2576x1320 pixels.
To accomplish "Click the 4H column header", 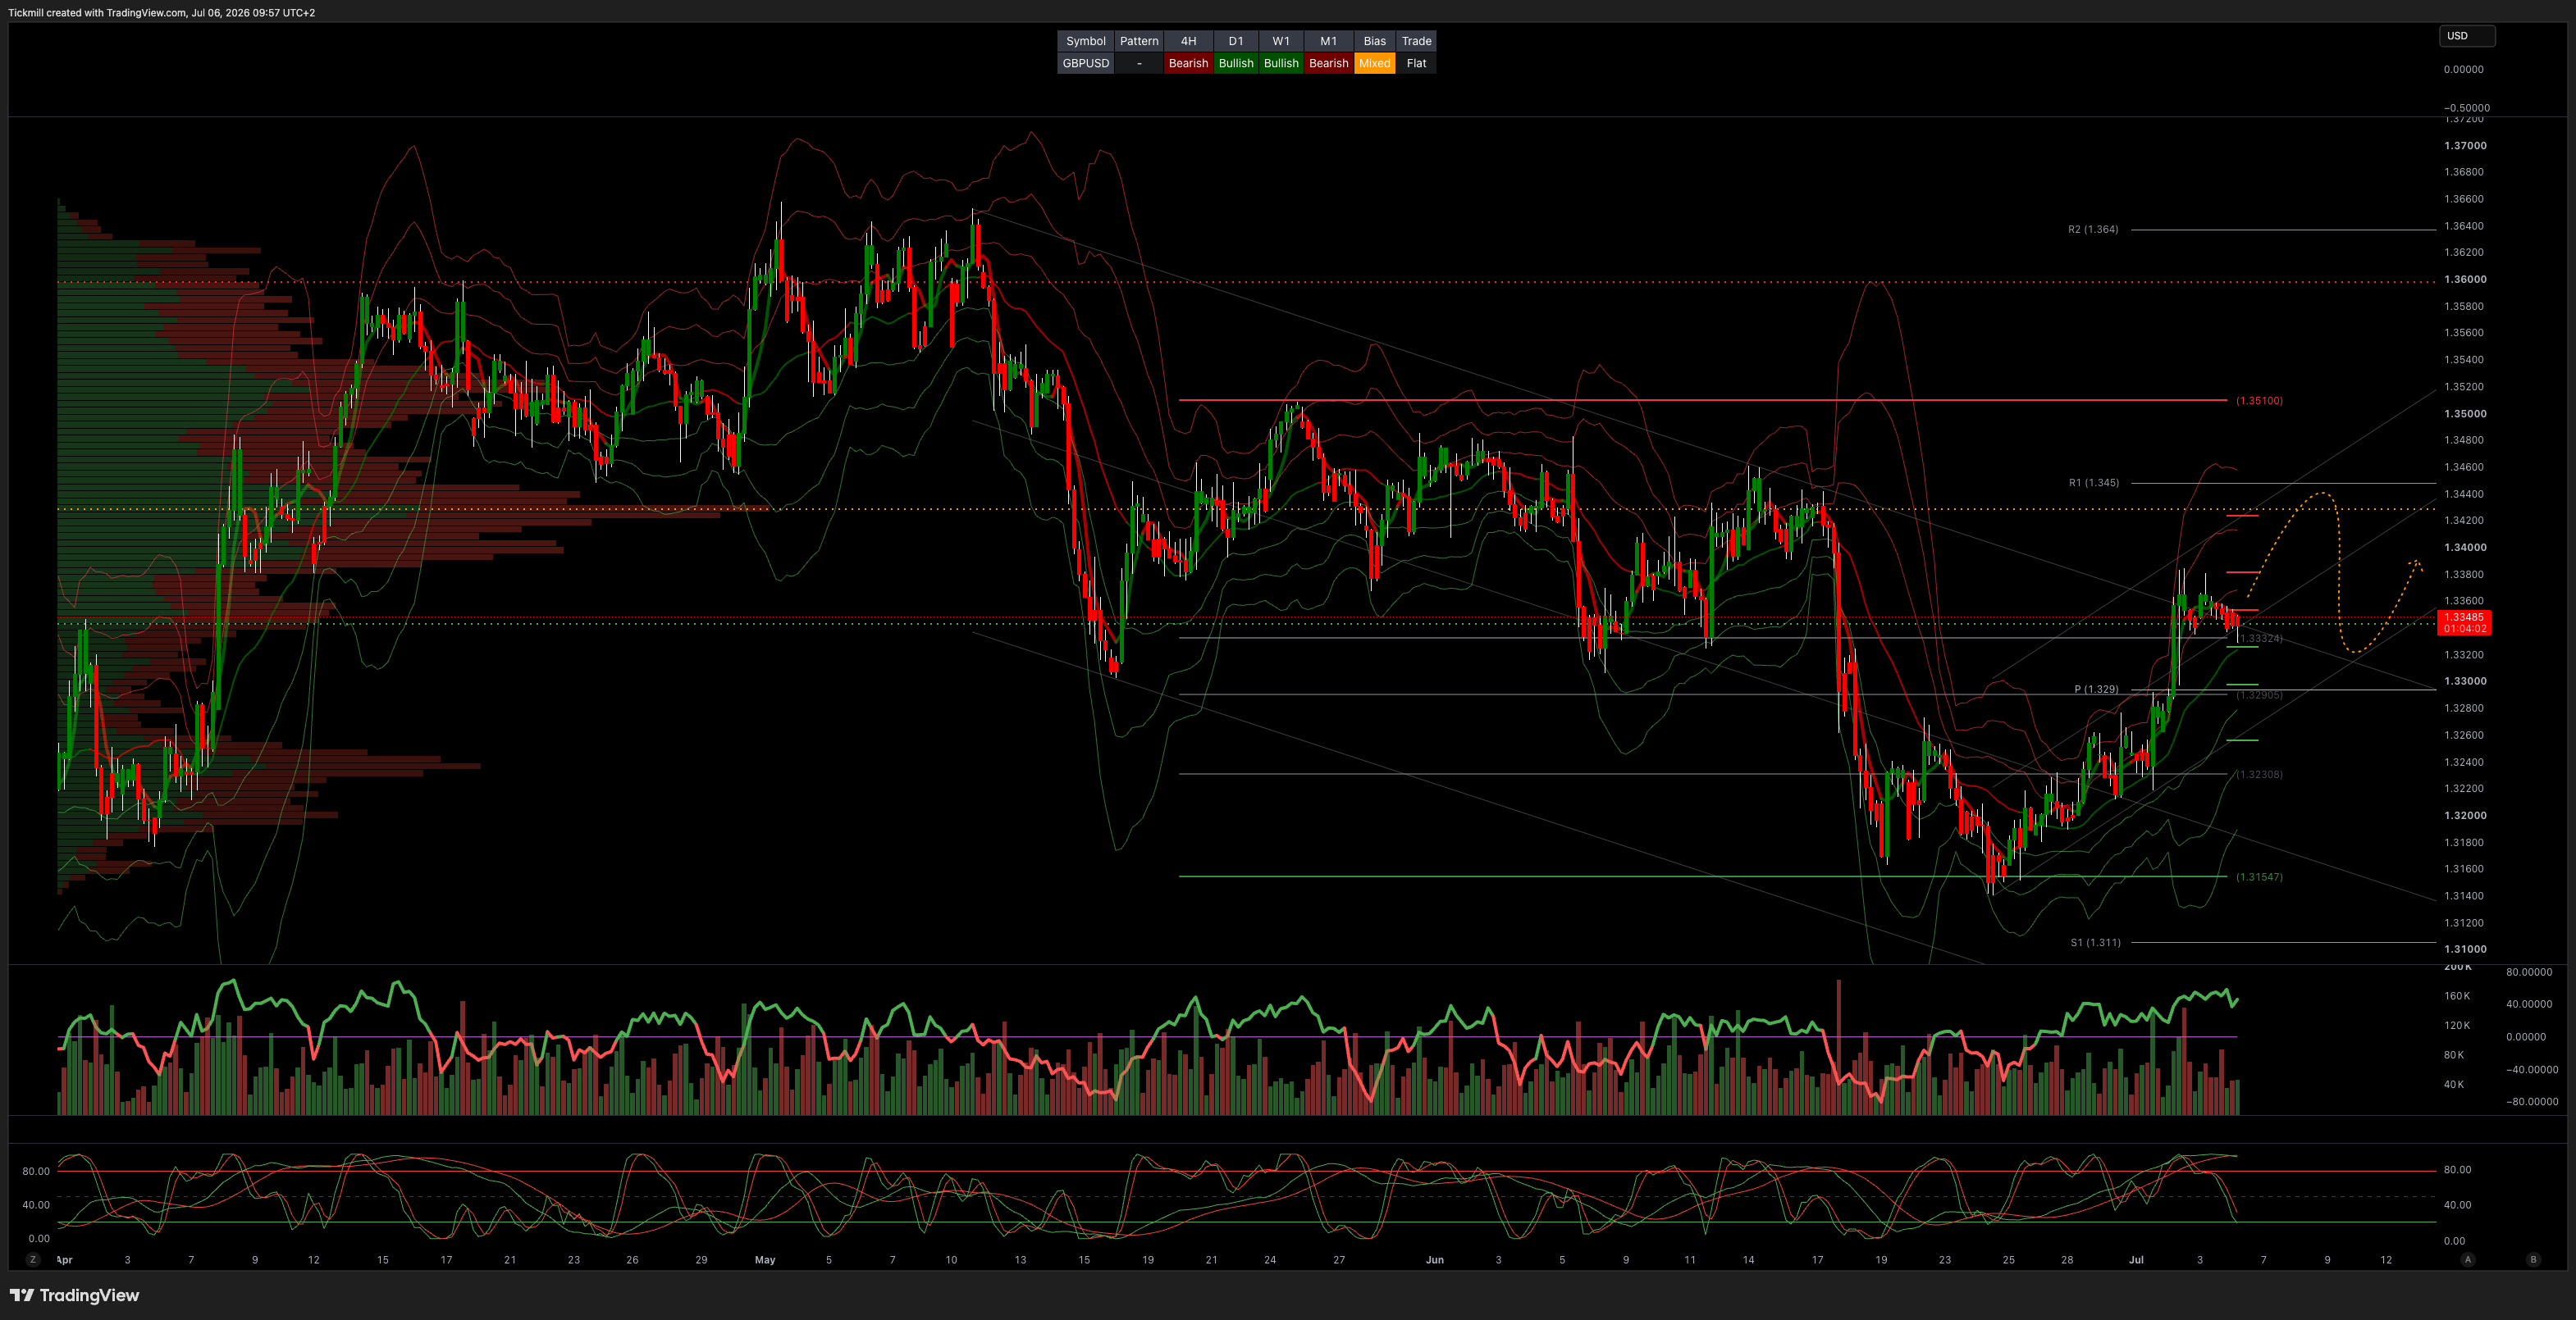I will pyautogui.click(x=1188, y=41).
